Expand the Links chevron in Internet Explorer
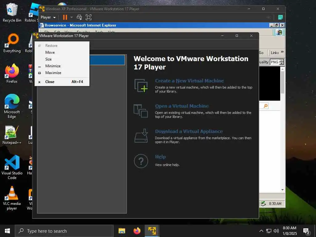The width and height of the screenshot is (316, 237). click(x=282, y=52)
